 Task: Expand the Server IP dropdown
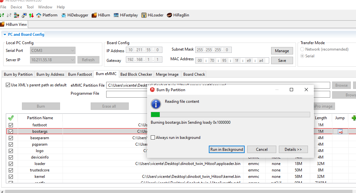click(73, 60)
